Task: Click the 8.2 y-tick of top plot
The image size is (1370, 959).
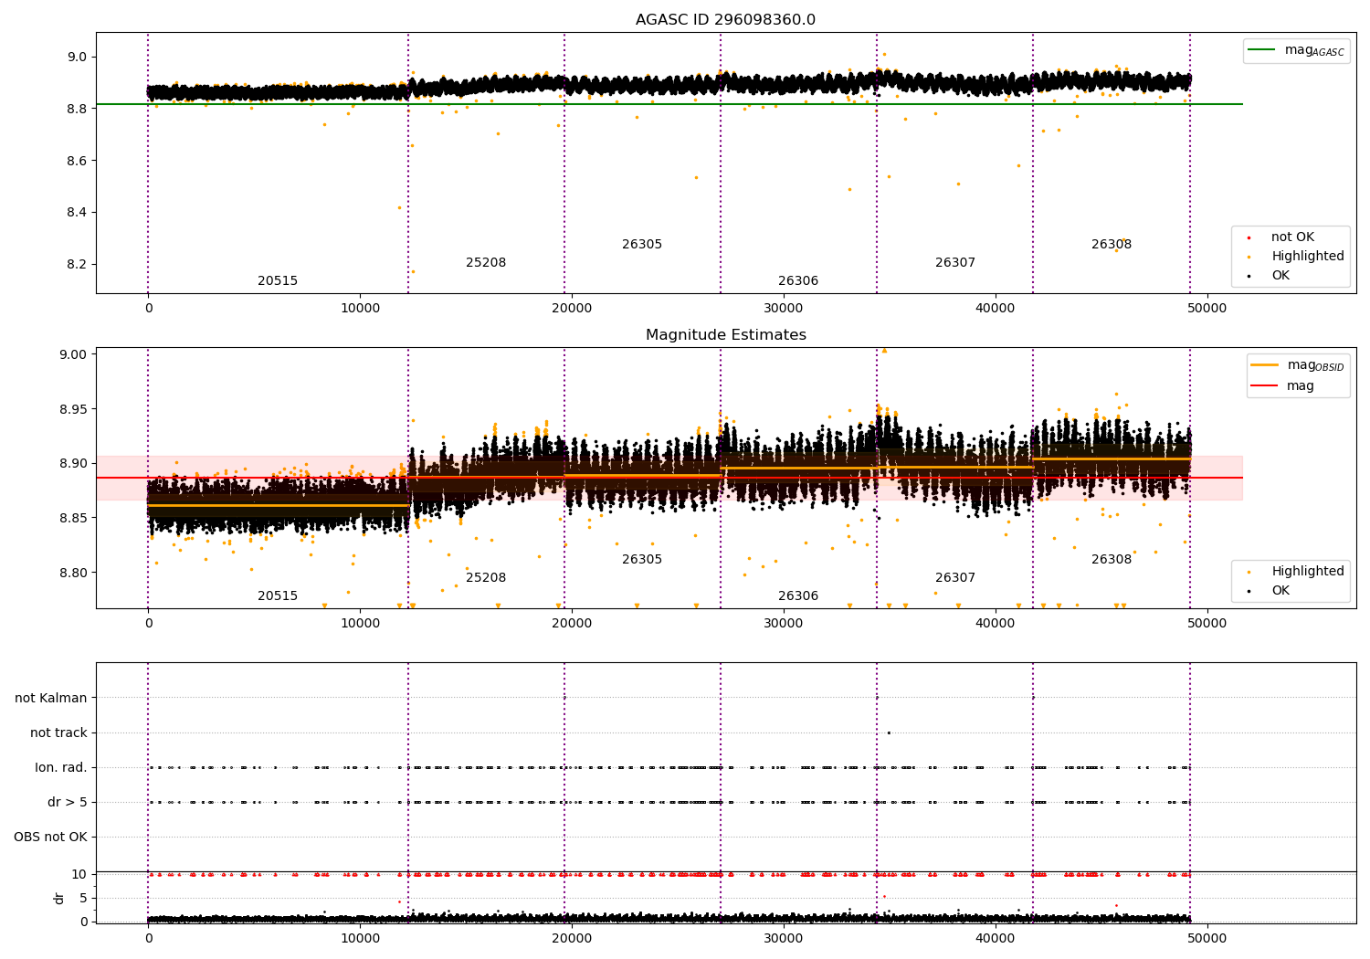Action: click(x=77, y=265)
